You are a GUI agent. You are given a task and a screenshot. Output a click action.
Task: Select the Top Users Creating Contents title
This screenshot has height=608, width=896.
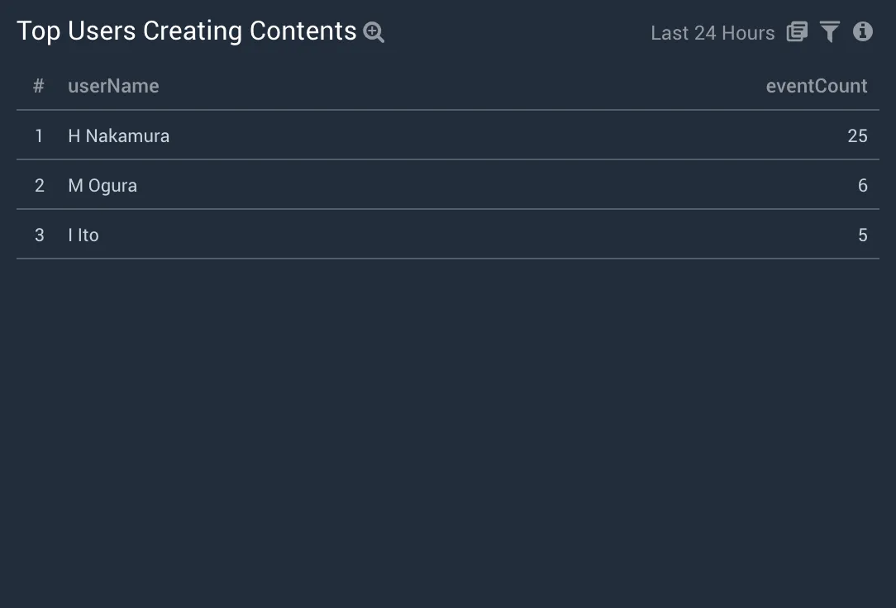[x=187, y=31]
